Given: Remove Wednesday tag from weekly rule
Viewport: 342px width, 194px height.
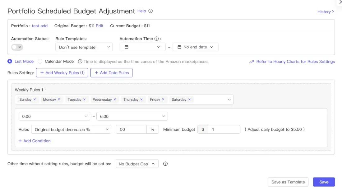Looking at the screenshot, I should click(115, 99).
